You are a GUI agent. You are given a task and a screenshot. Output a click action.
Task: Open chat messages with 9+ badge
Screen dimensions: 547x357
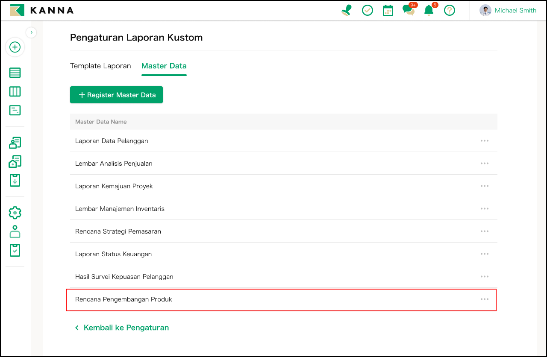click(x=409, y=10)
